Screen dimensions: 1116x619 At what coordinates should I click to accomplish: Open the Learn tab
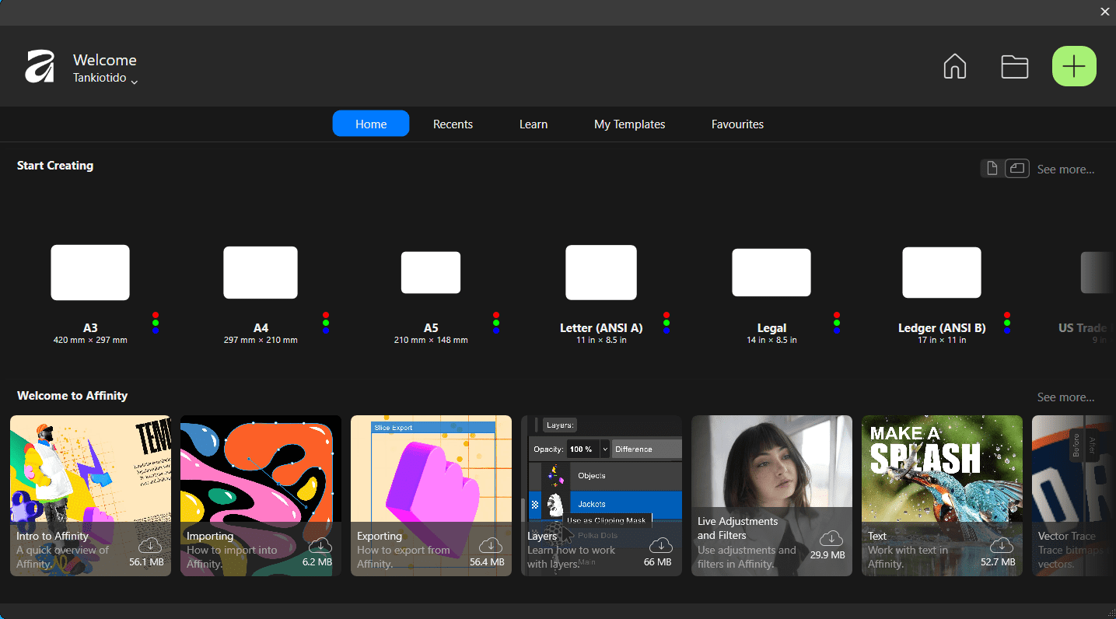(534, 124)
